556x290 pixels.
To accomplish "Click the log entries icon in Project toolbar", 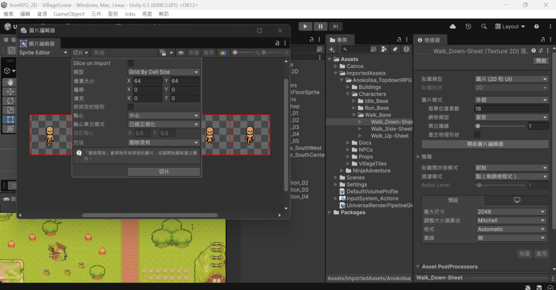I will (406, 49).
